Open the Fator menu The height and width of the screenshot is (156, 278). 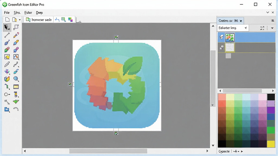(28, 12)
